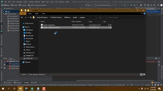
Task: Open the Build menu in Android Studio
Action: click(43, 2)
